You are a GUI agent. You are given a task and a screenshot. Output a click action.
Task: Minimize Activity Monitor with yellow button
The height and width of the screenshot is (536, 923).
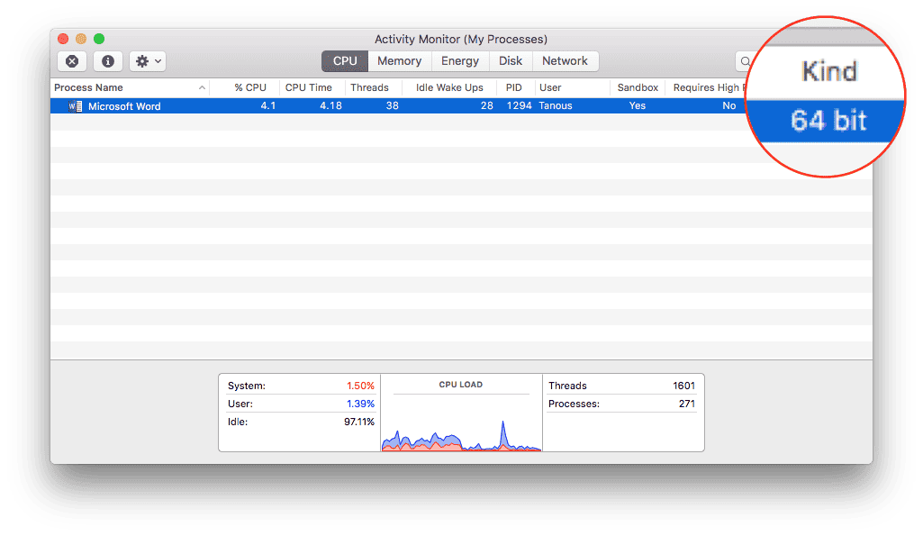(81, 39)
